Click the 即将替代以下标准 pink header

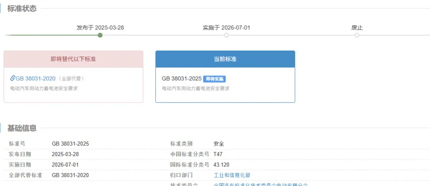click(73, 59)
